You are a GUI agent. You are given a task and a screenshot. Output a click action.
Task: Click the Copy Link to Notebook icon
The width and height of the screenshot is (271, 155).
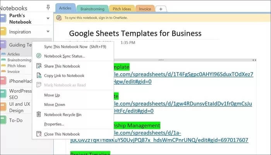(x=39, y=76)
